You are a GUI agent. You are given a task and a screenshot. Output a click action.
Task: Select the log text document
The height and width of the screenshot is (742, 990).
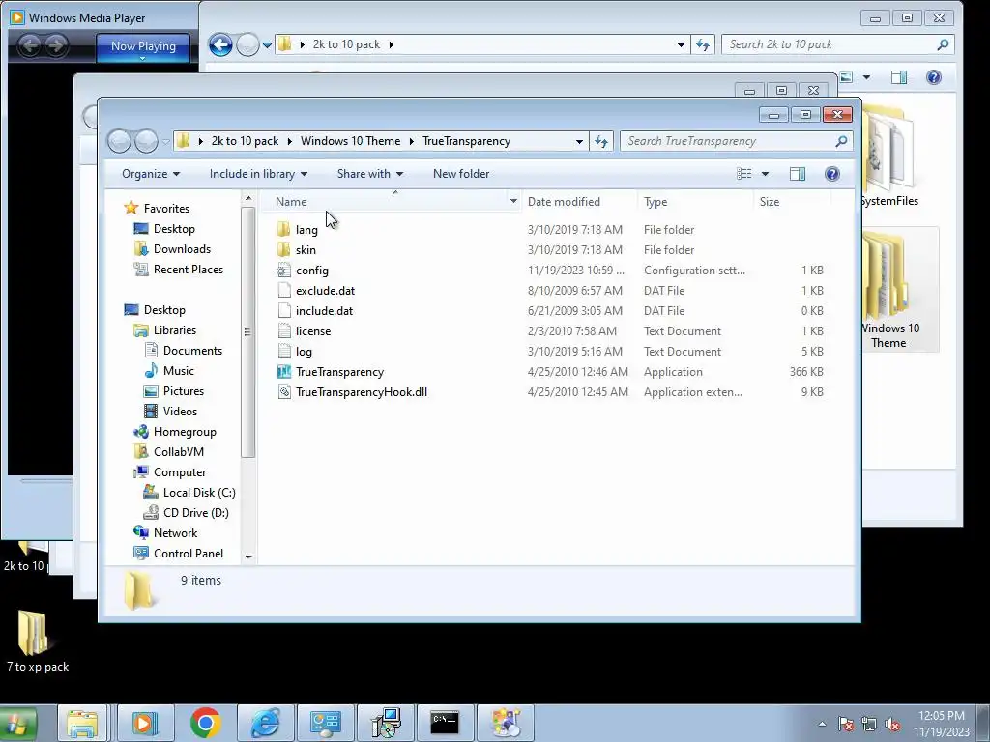pos(304,352)
